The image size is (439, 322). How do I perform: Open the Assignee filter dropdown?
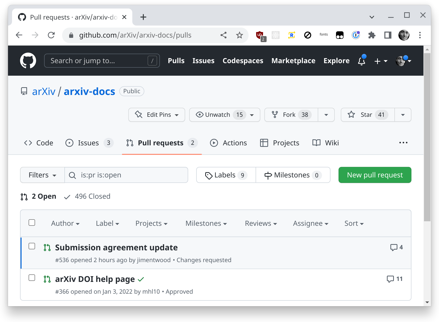(x=311, y=223)
